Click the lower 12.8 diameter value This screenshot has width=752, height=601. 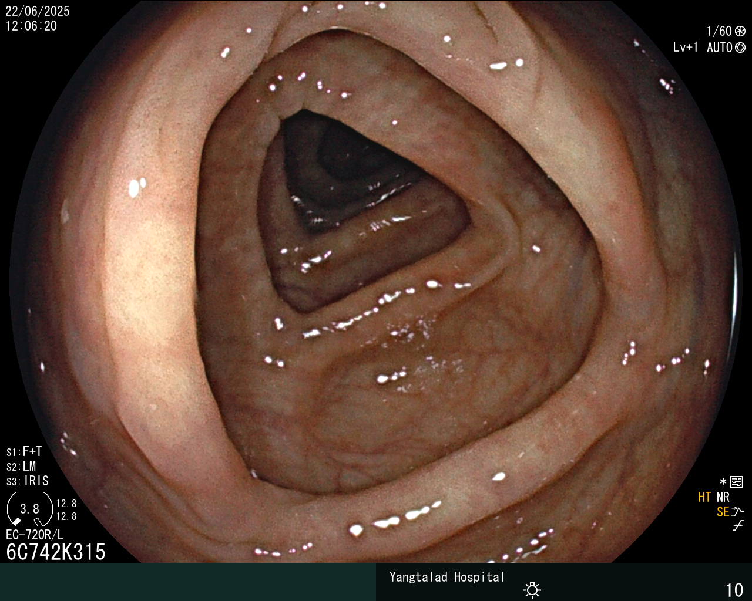click(x=66, y=516)
